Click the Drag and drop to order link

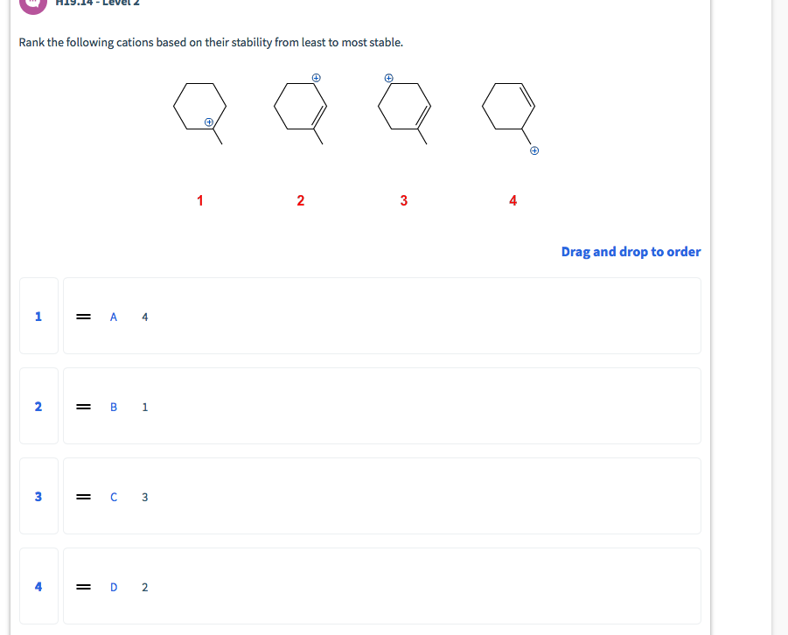pyautogui.click(x=630, y=252)
